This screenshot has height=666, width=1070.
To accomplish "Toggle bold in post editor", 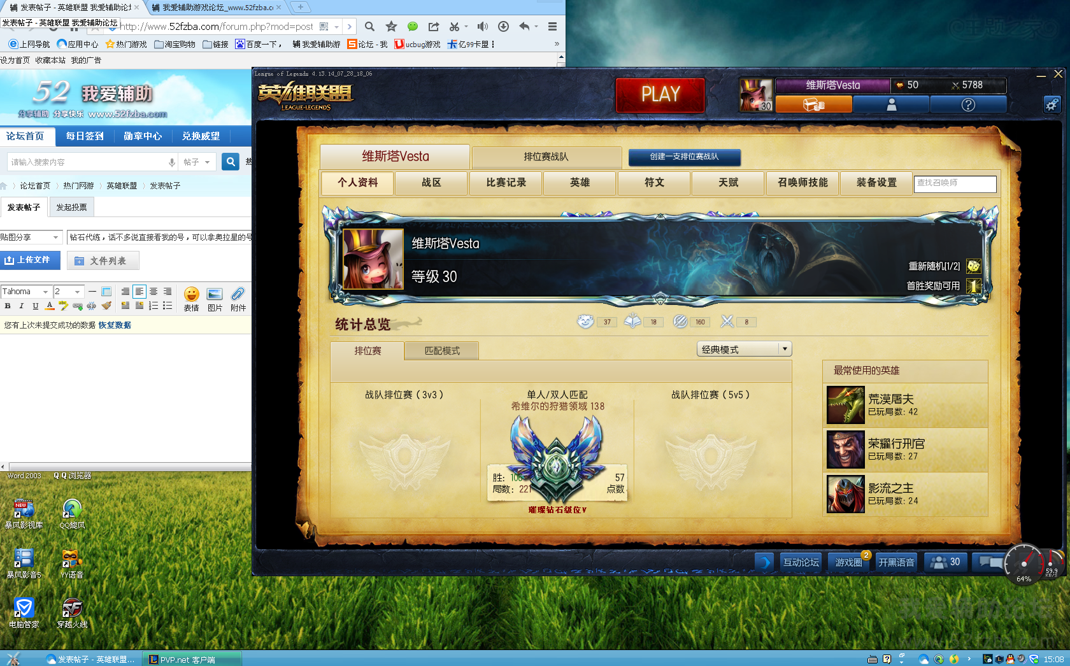I will 8,306.
